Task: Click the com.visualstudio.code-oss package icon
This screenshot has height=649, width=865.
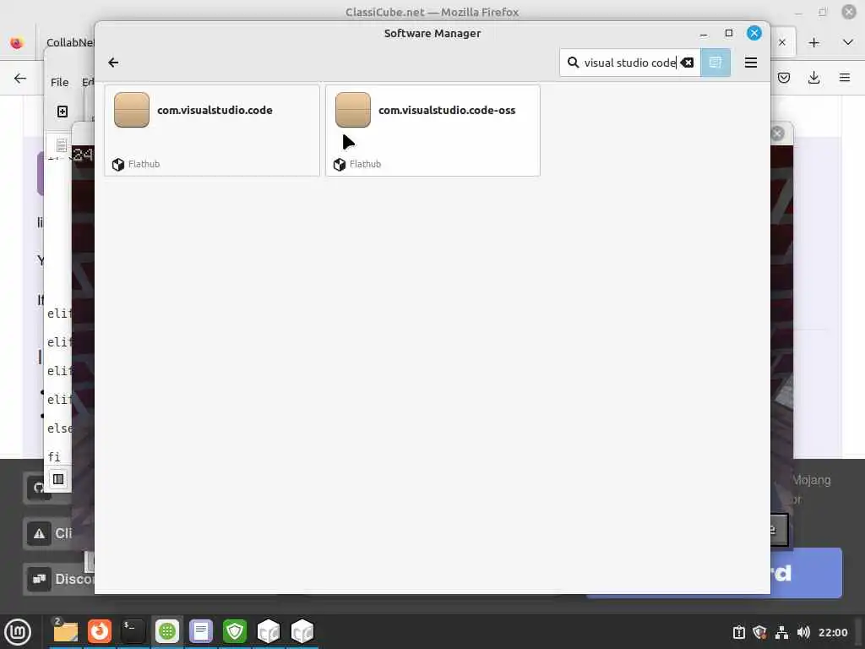Action: pyautogui.click(x=352, y=110)
